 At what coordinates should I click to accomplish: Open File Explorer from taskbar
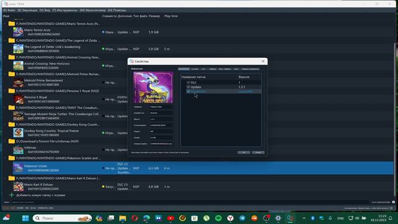(123, 218)
